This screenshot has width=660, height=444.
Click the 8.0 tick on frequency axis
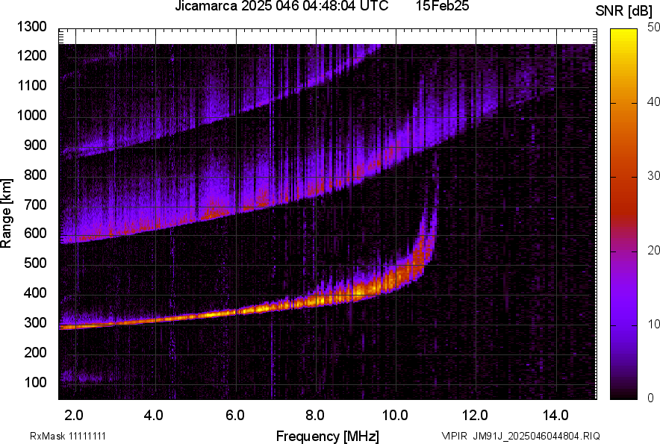(315, 414)
